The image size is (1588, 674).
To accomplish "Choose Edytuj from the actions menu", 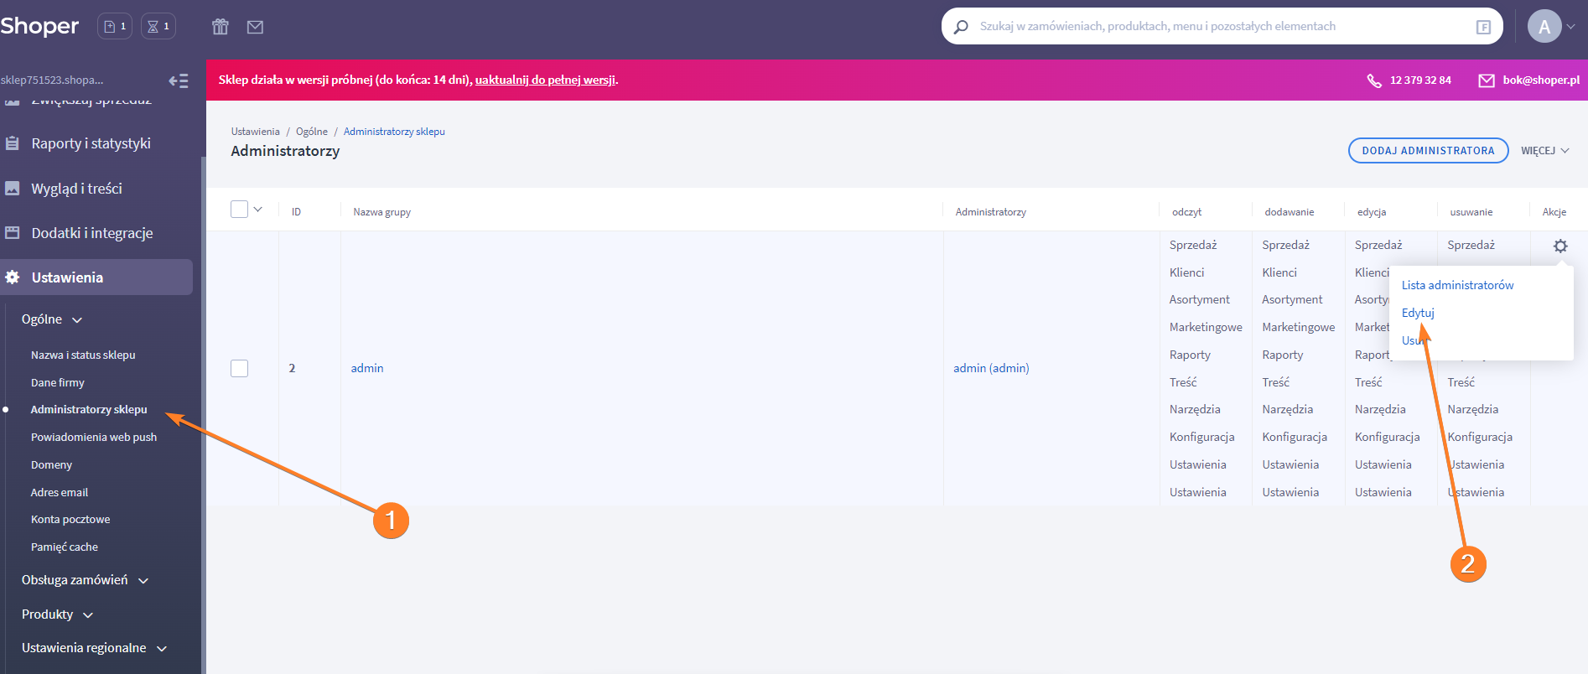I will click(1418, 313).
